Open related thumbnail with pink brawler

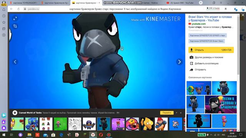point(224,121)
